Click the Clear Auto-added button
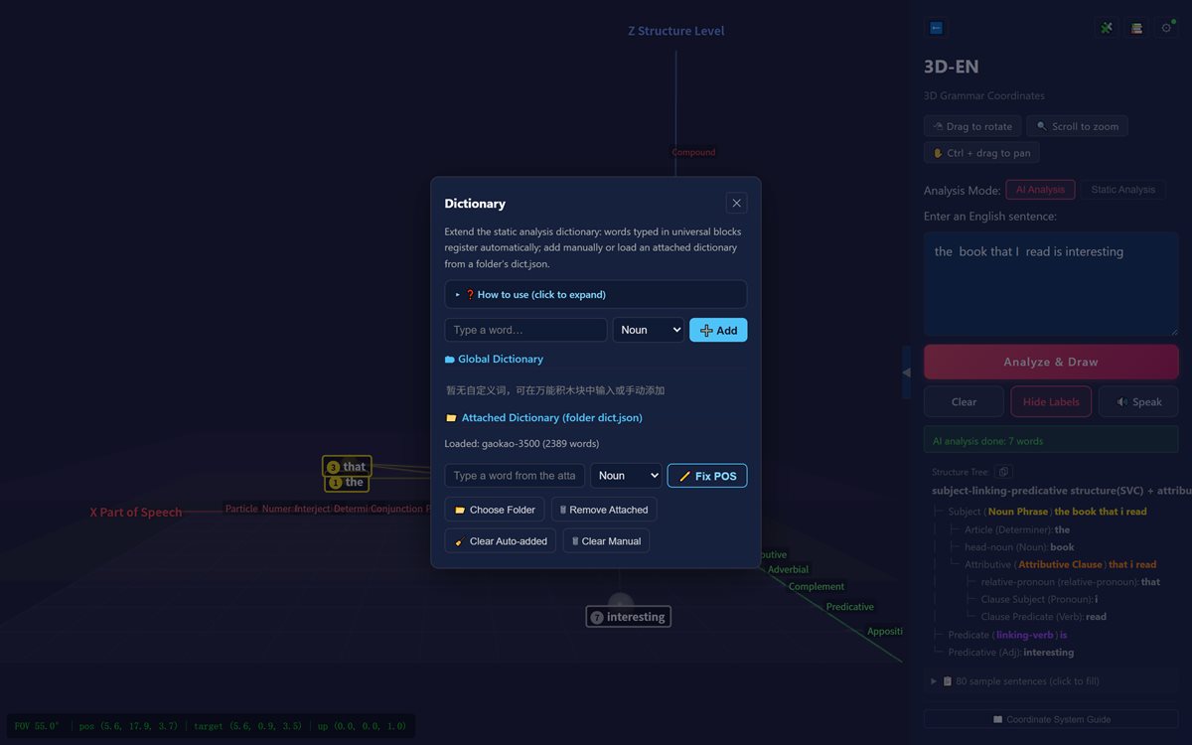The width and height of the screenshot is (1192, 745). [501, 540]
